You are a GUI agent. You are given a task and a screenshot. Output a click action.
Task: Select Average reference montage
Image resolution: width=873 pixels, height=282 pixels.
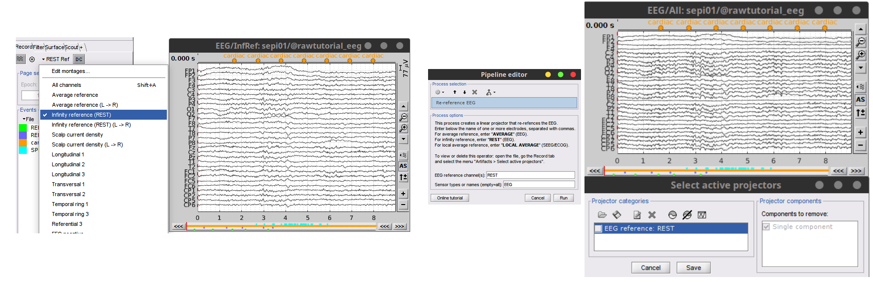click(x=75, y=95)
